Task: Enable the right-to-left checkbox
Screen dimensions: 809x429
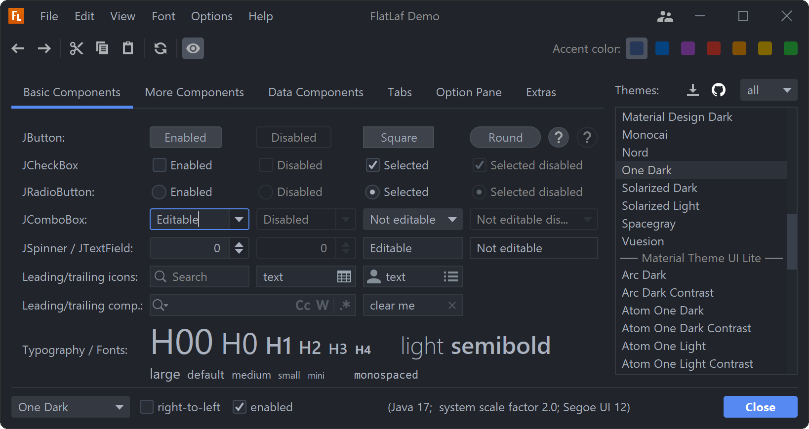Action: [147, 407]
